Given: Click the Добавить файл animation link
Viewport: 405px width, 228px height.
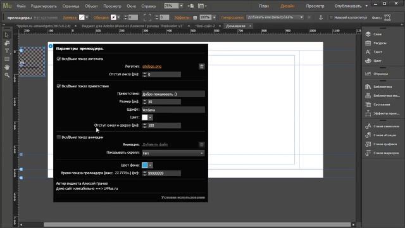Looking at the screenshot, I should click(x=155, y=144).
